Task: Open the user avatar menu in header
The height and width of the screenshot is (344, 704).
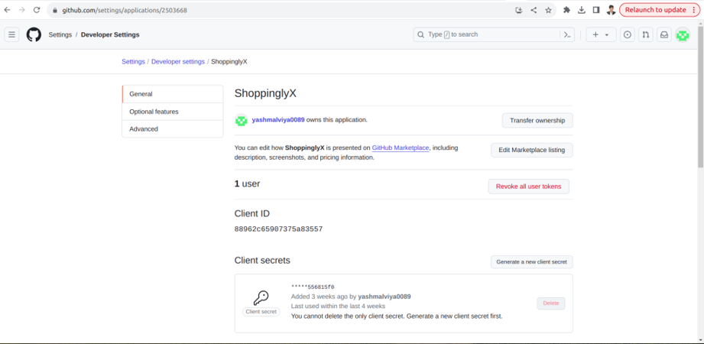Action: point(683,34)
